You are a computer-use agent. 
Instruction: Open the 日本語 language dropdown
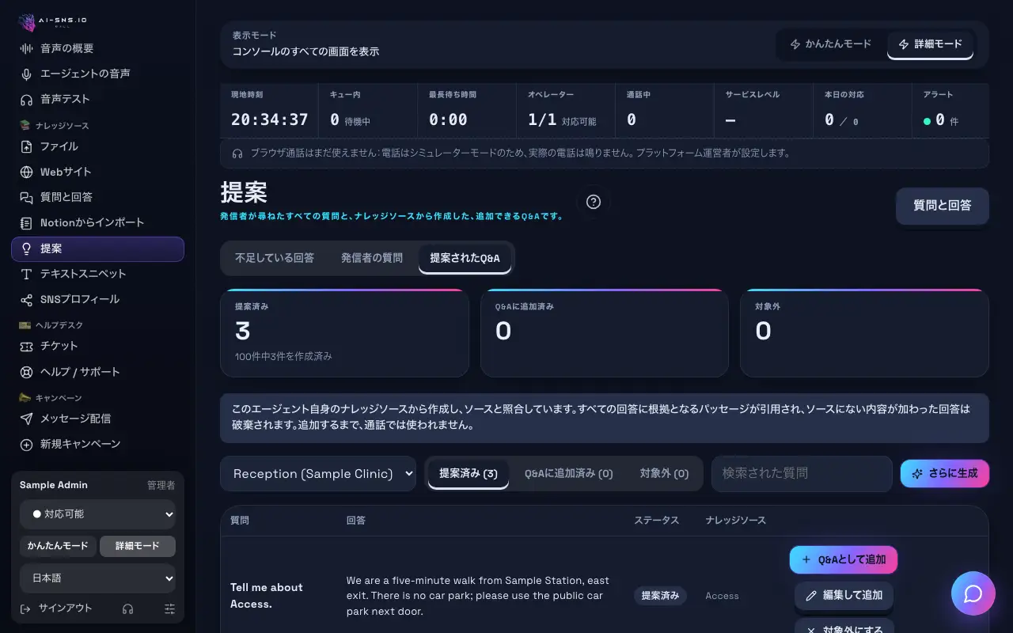coord(97,578)
